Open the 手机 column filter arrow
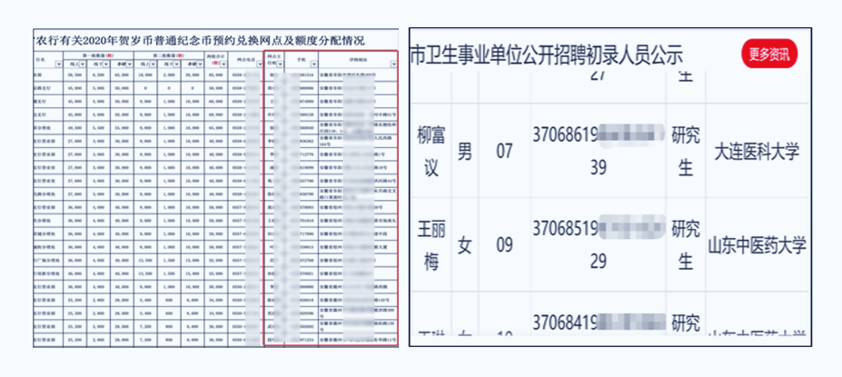Screen dimensions: 842x377 click(x=313, y=64)
